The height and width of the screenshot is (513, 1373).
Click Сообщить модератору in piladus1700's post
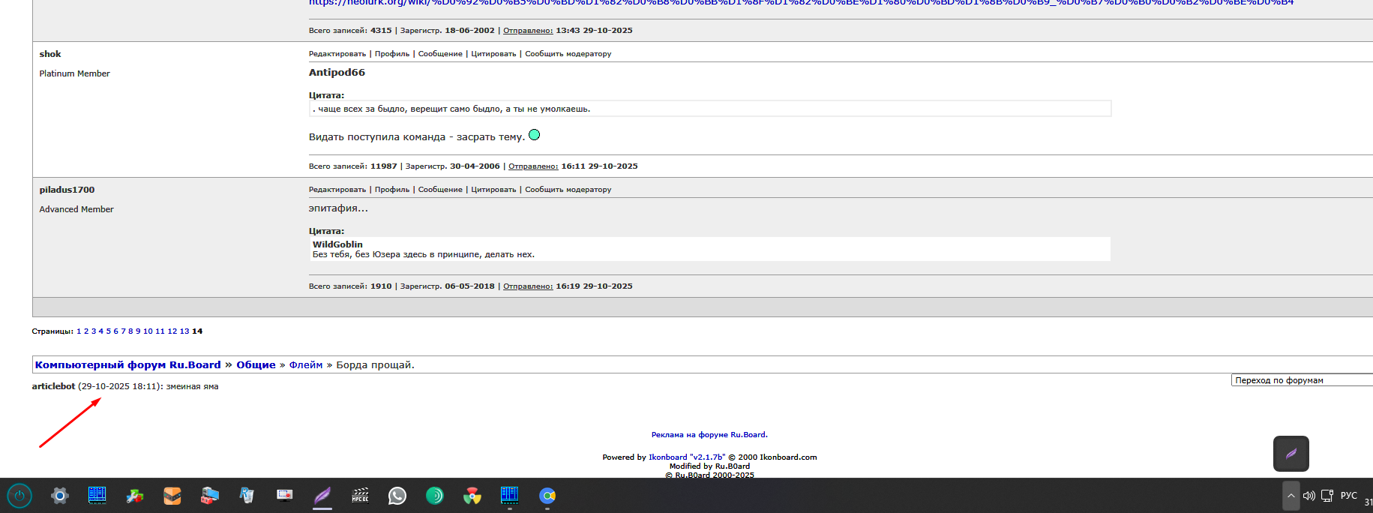[x=568, y=190]
